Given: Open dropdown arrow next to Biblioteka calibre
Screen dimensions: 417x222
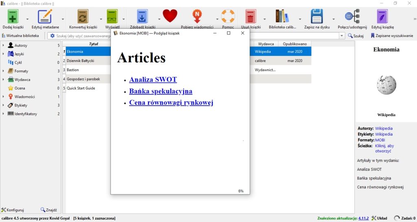Looking at the screenshot, I should 300,19.
